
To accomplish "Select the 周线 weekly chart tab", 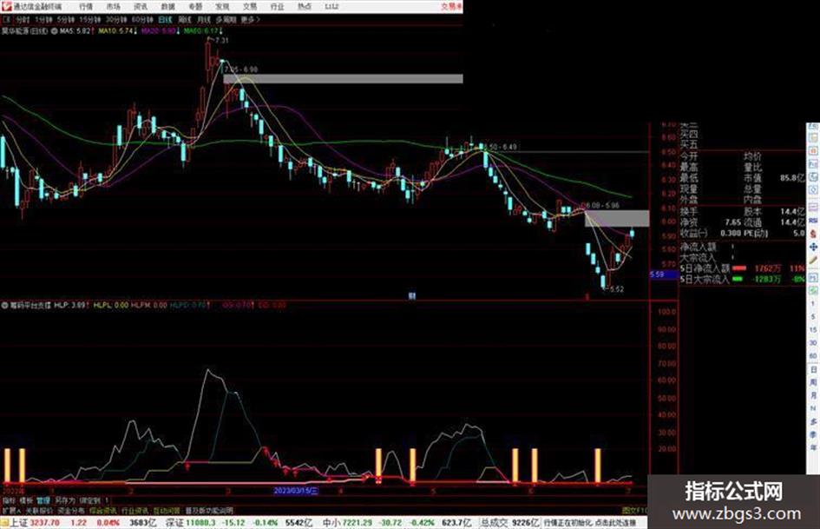I will (x=185, y=19).
